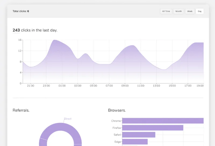Image resolution: width=215 pixels, height=146 pixels.
Task: Click the Direct label on referrals donut
Action: pos(68,119)
